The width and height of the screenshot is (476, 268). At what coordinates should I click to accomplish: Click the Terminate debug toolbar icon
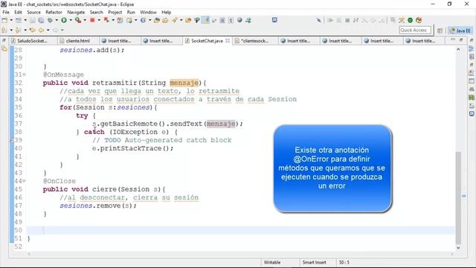(x=347, y=20)
